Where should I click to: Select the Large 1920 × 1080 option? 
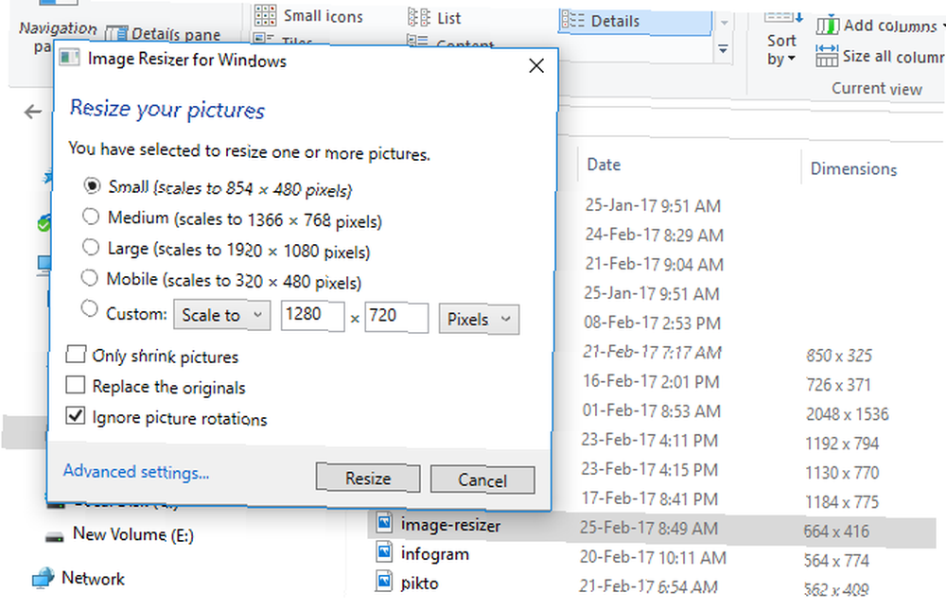(x=91, y=247)
